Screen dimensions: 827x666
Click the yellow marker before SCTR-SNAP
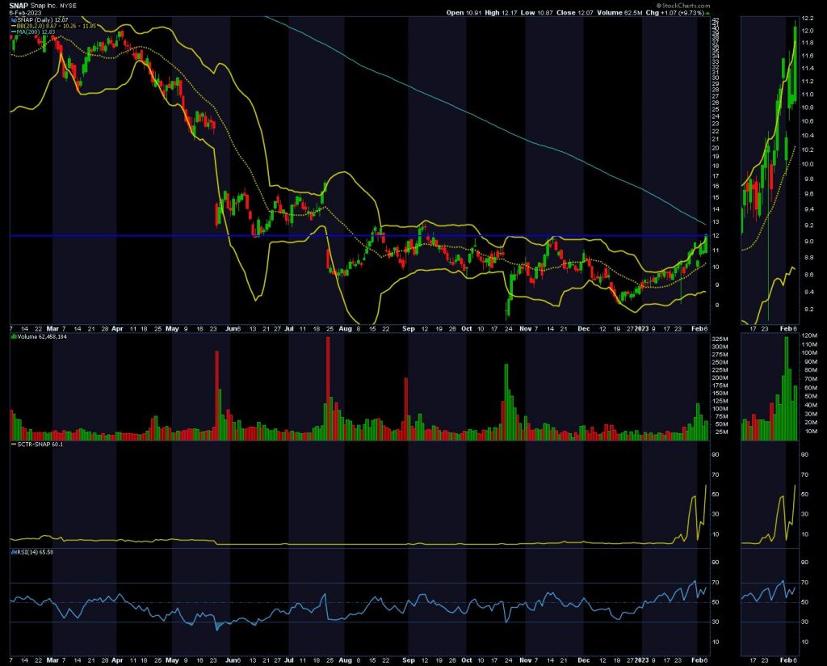tap(14, 445)
